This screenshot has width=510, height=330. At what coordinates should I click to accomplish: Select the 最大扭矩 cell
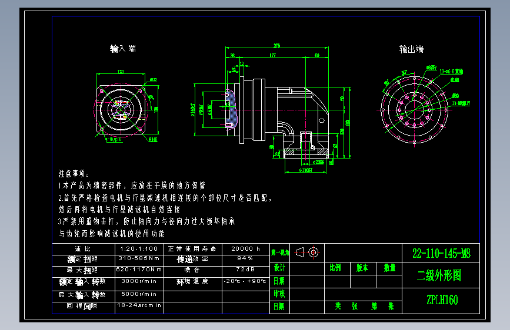[x=84, y=271]
